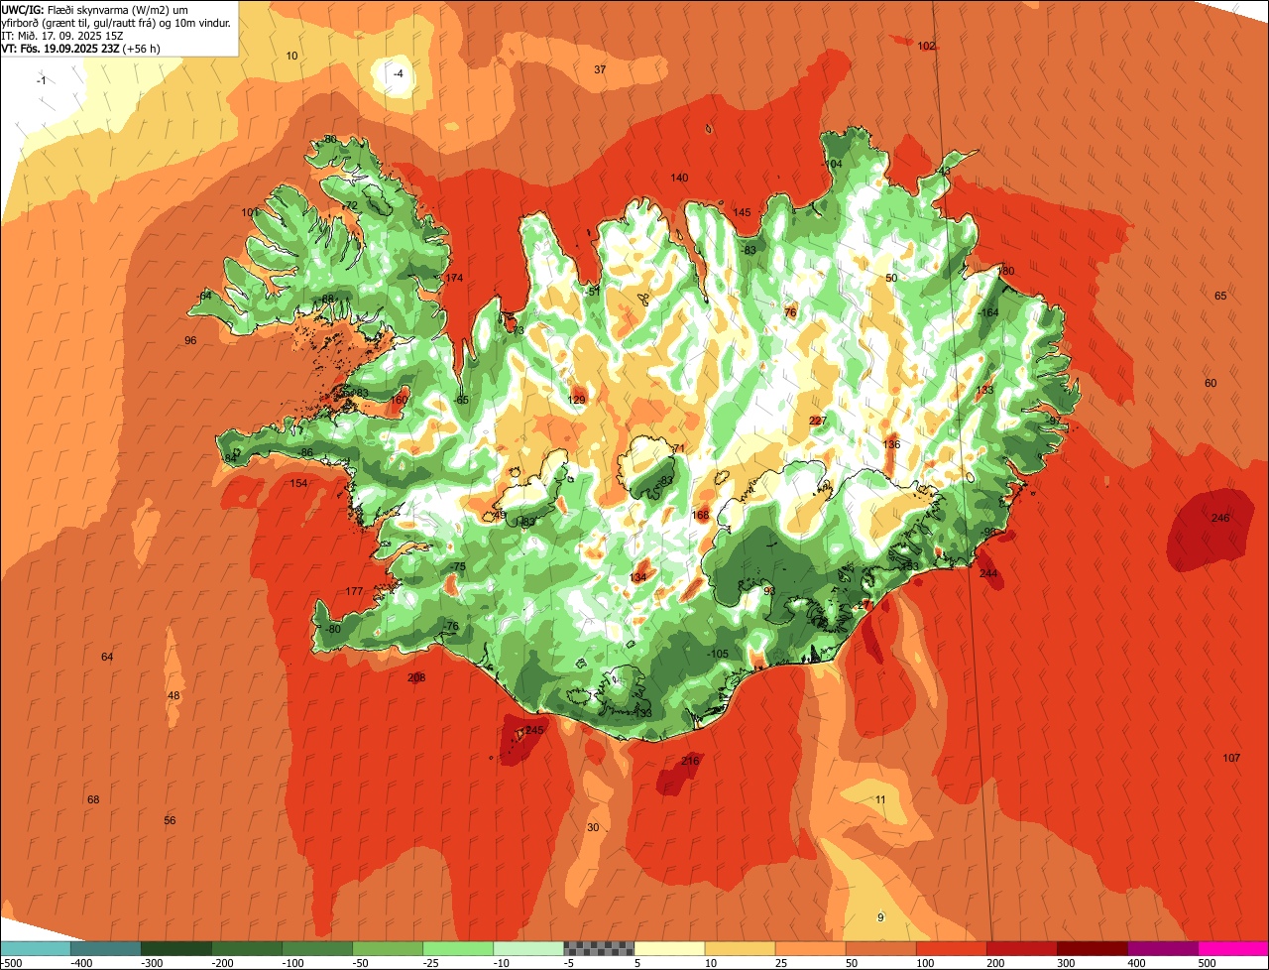Click the '96' value on the map
The image size is (1269, 970).
tap(190, 340)
